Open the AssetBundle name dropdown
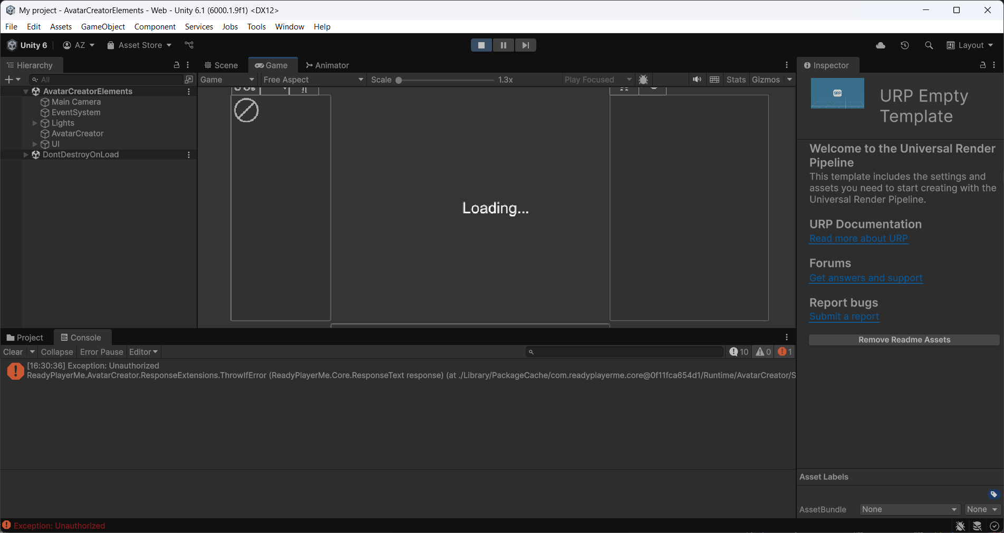 tap(910, 510)
